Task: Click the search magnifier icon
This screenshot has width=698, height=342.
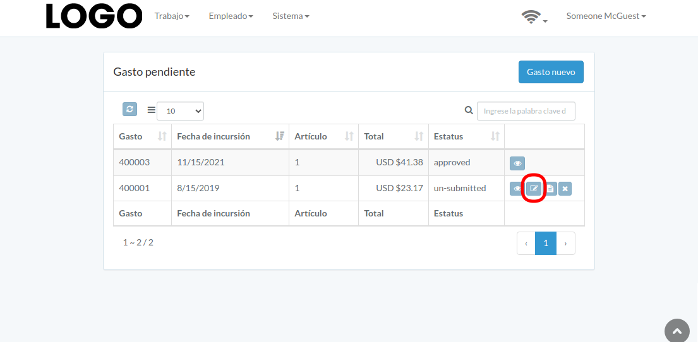Action: point(468,110)
